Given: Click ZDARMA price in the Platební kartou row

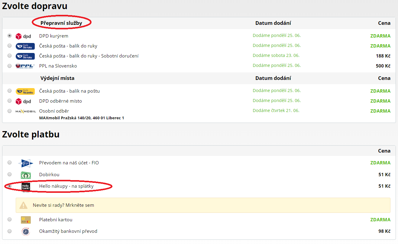Looking at the screenshot, I should coord(380,220).
